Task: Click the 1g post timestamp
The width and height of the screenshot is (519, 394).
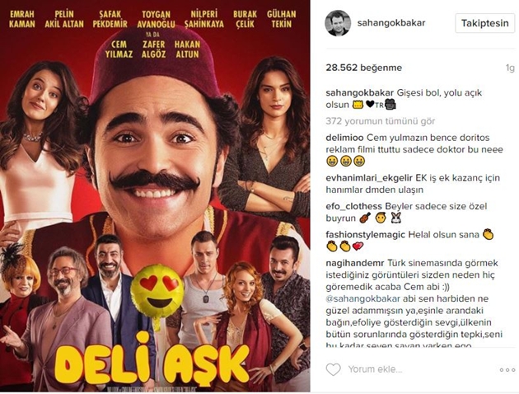Action: click(x=510, y=68)
